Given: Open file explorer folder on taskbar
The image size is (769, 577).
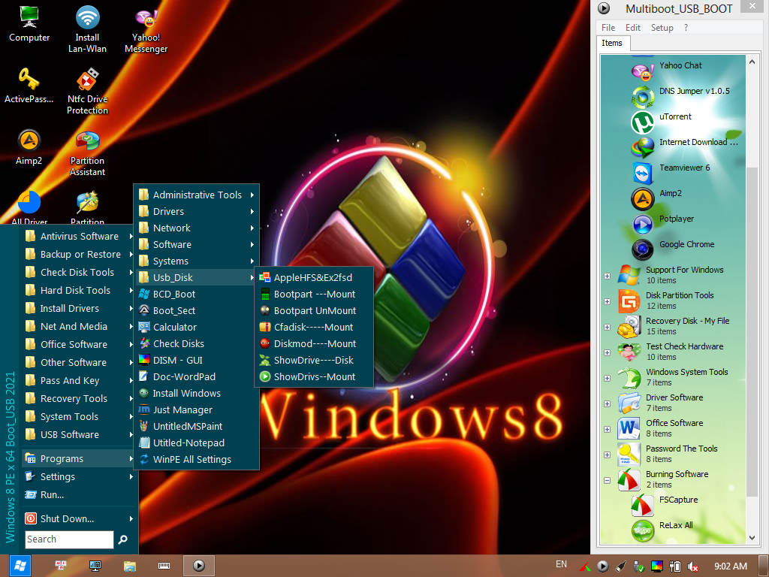Looking at the screenshot, I should tap(129, 566).
